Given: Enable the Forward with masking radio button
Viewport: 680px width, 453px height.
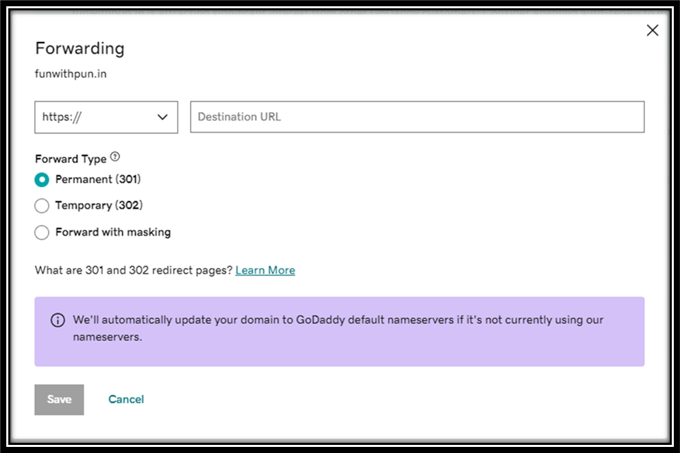Looking at the screenshot, I should click(42, 232).
